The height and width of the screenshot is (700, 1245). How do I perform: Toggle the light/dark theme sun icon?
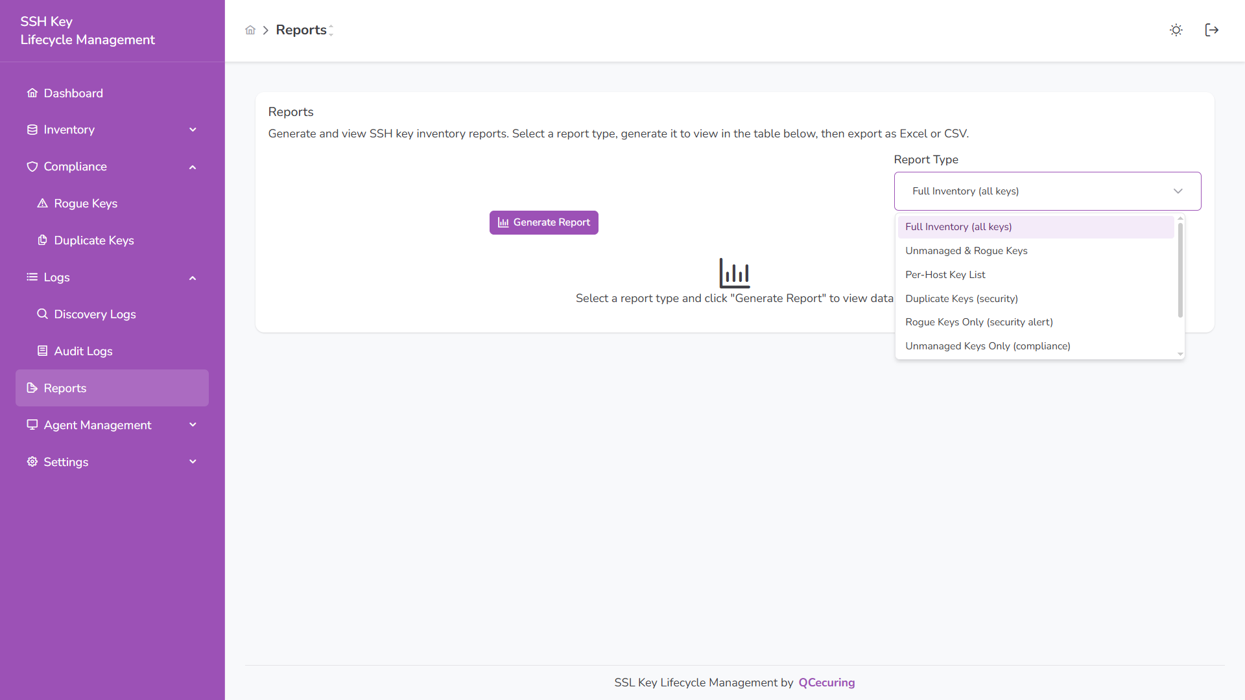coord(1176,30)
